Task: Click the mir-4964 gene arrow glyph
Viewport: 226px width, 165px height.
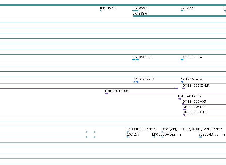Action: (x=101, y=11)
